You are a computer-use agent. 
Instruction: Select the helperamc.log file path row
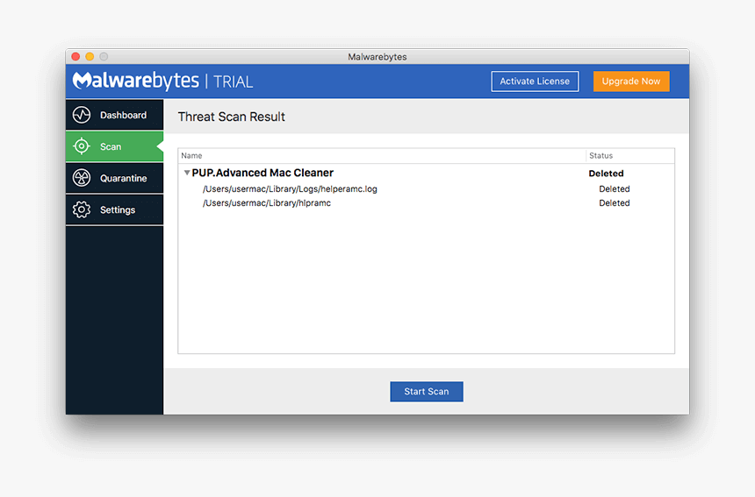(426, 189)
